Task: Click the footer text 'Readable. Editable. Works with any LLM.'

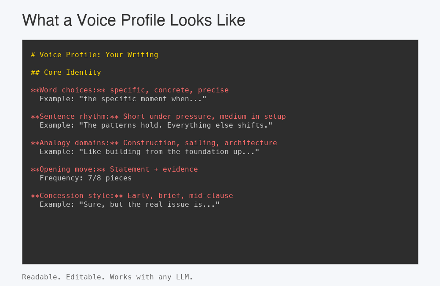Action: point(107,277)
